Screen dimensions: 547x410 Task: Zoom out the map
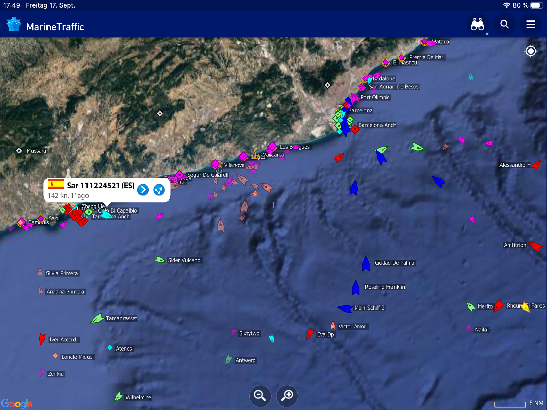point(260,396)
